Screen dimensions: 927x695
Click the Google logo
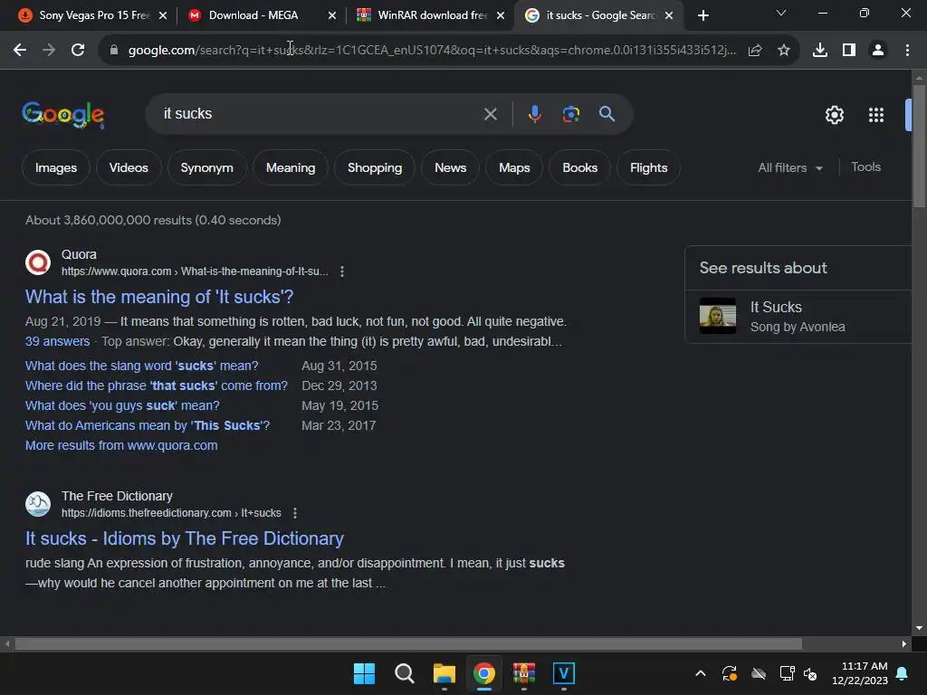pos(63,114)
